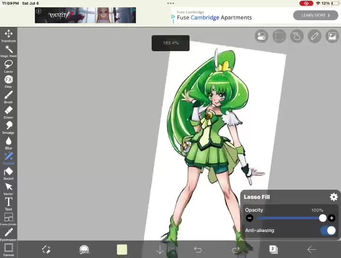Tap the zoom percentage indicator
341x258 pixels.
pyautogui.click(x=170, y=43)
